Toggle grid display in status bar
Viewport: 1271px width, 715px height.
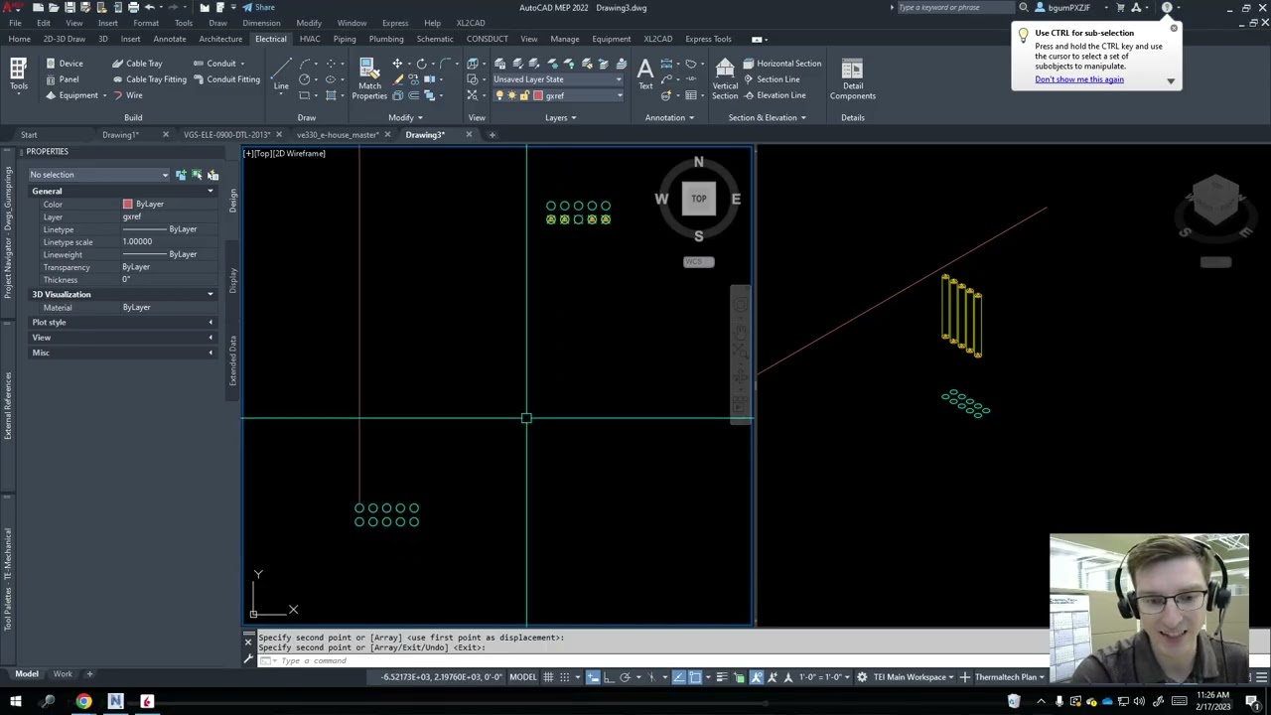coord(548,677)
